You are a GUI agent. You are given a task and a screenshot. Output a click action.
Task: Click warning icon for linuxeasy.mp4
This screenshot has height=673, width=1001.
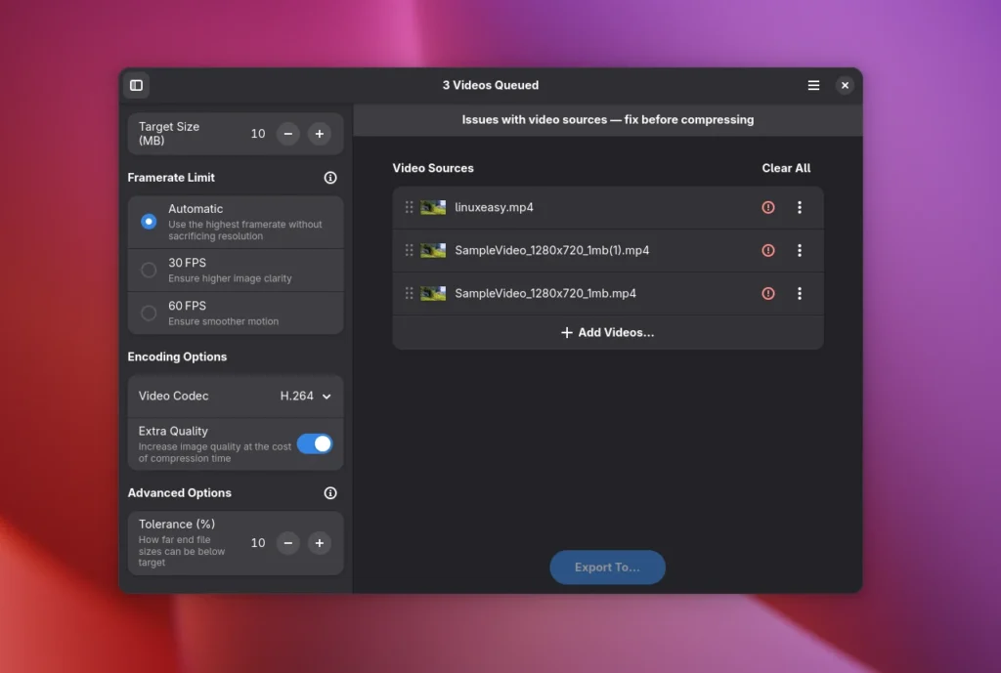click(768, 207)
